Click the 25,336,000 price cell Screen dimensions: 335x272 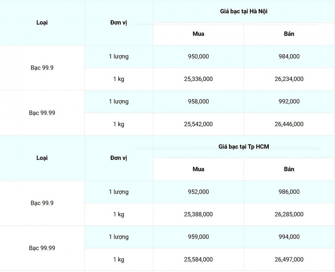click(198, 79)
